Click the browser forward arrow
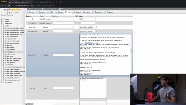186x105 pixels. click(6, 6)
